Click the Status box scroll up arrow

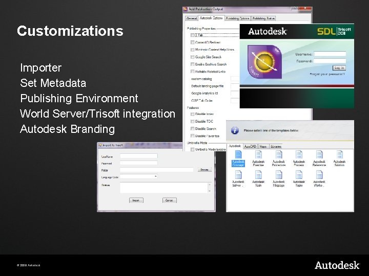tap(209, 185)
